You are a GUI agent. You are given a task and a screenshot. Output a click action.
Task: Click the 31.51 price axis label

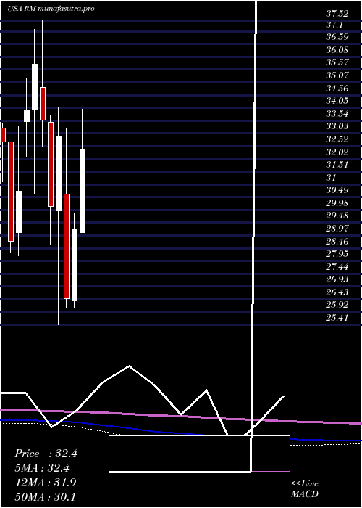point(337,165)
